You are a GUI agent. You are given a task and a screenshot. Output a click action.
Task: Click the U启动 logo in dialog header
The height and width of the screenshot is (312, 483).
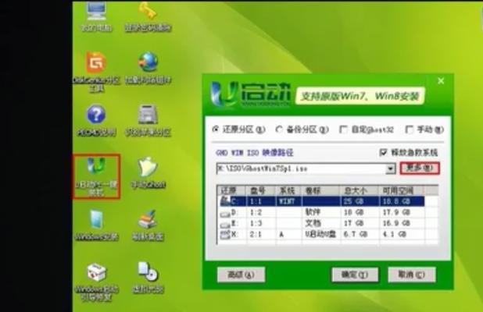point(250,94)
